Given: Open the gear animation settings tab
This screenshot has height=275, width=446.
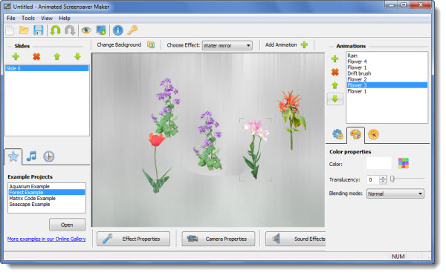Looking at the screenshot, I should [337, 134].
